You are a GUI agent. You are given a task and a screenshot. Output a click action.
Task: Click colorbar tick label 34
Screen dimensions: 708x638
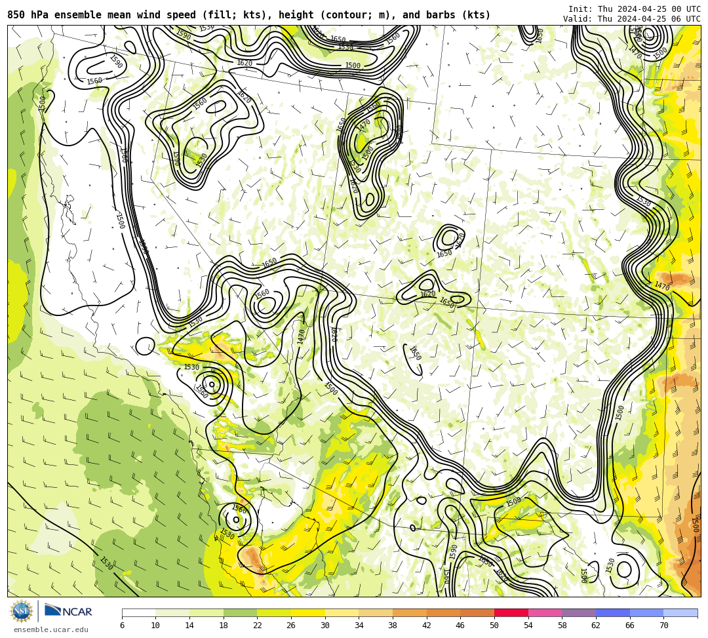click(x=359, y=626)
